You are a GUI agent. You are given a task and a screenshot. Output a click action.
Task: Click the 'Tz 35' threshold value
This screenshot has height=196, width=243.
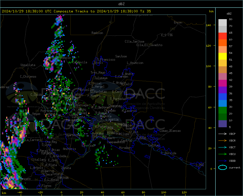pyautogui.click(x=146, y=11)
